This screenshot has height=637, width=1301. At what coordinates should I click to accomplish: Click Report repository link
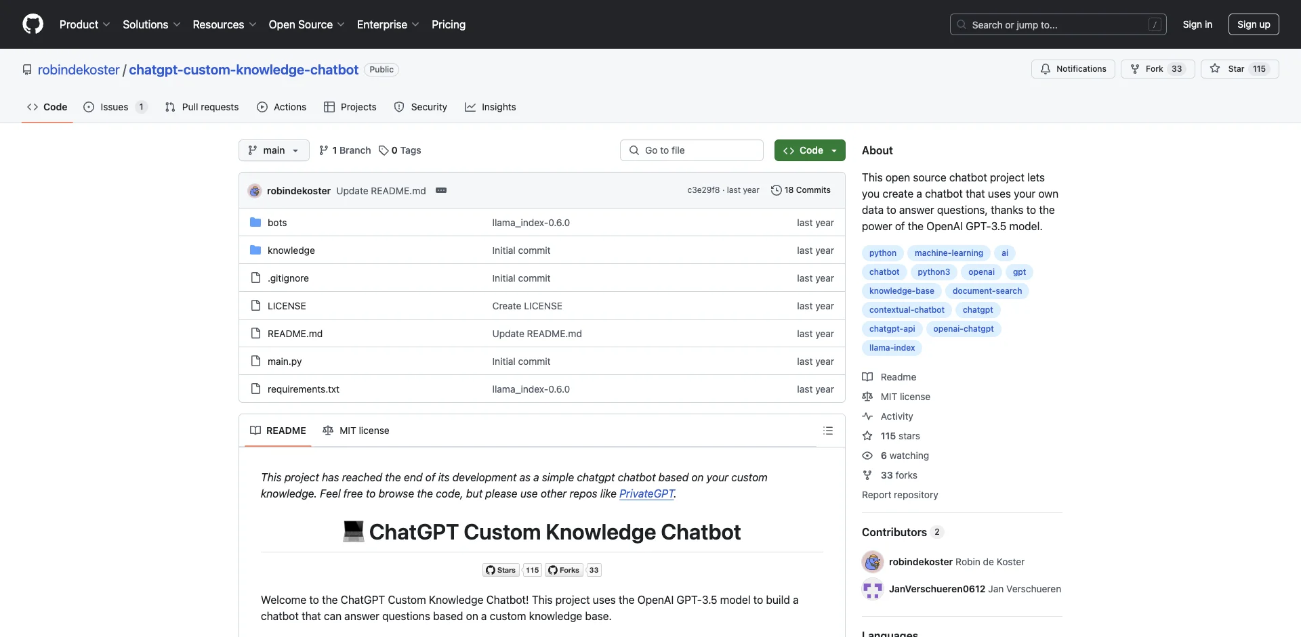(900, 495)
